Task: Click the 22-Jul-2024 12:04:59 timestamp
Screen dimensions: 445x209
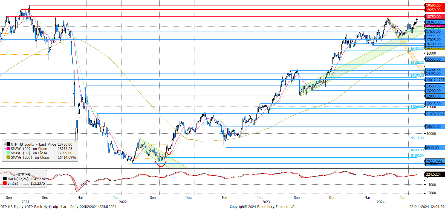Action: 427,207
